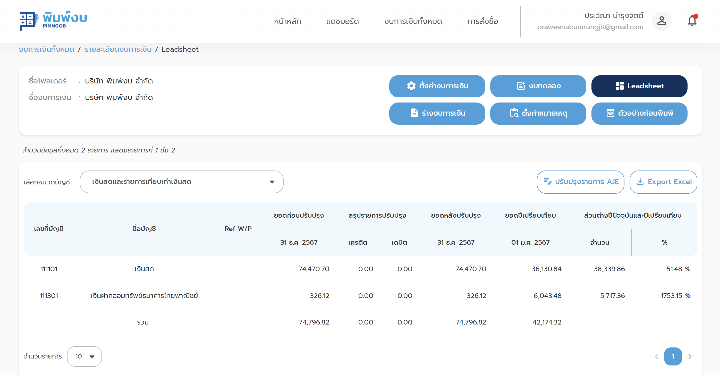Screen dimensions: 720x375
Task: Click the Pimngob logo
Action: tap(53, 21)
